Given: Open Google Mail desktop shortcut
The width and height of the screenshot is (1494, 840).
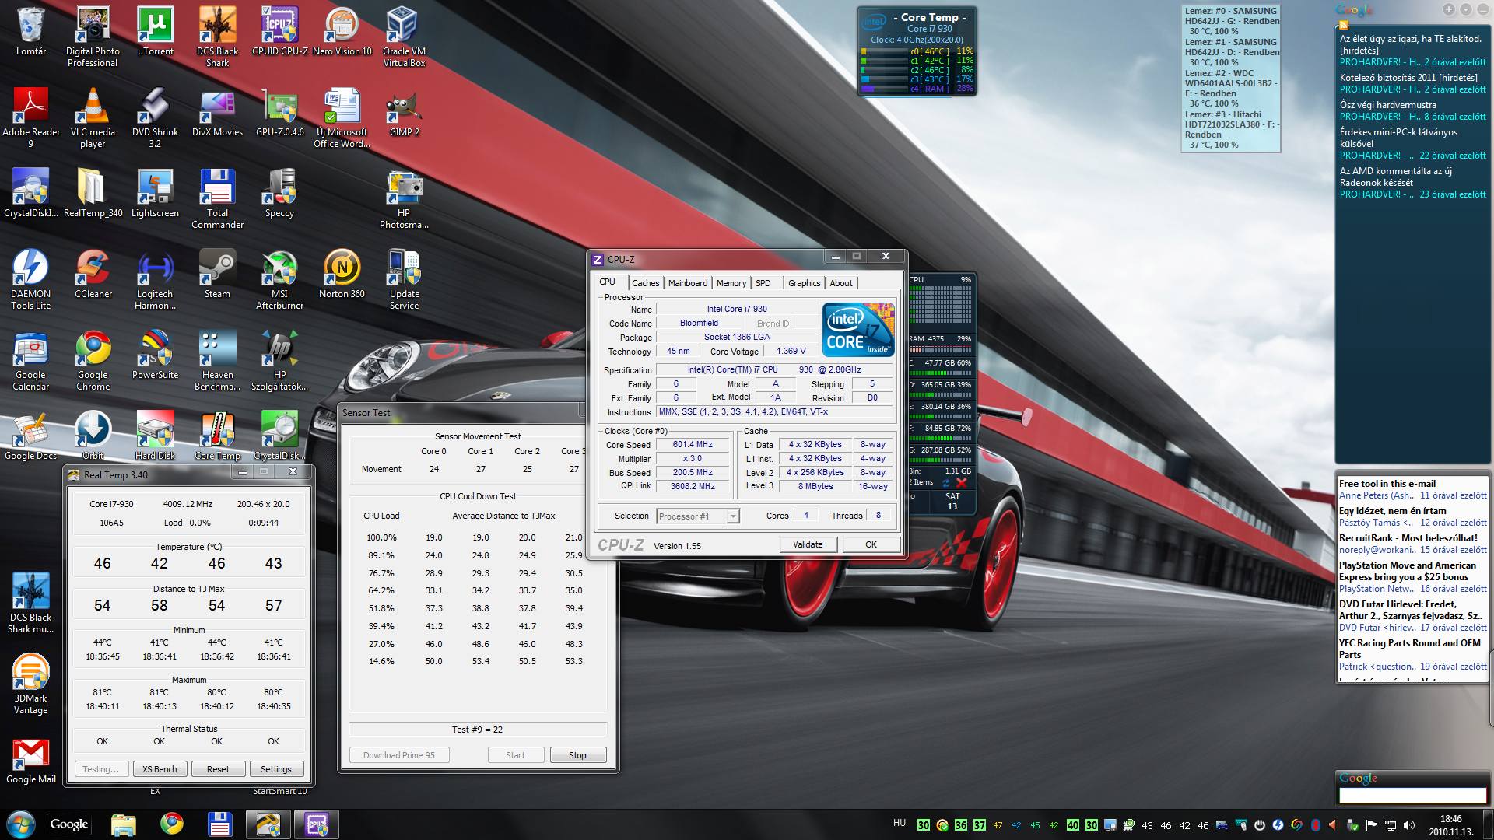Looking at the screenshot, I should pyautogui.click(x=30, y=760).
